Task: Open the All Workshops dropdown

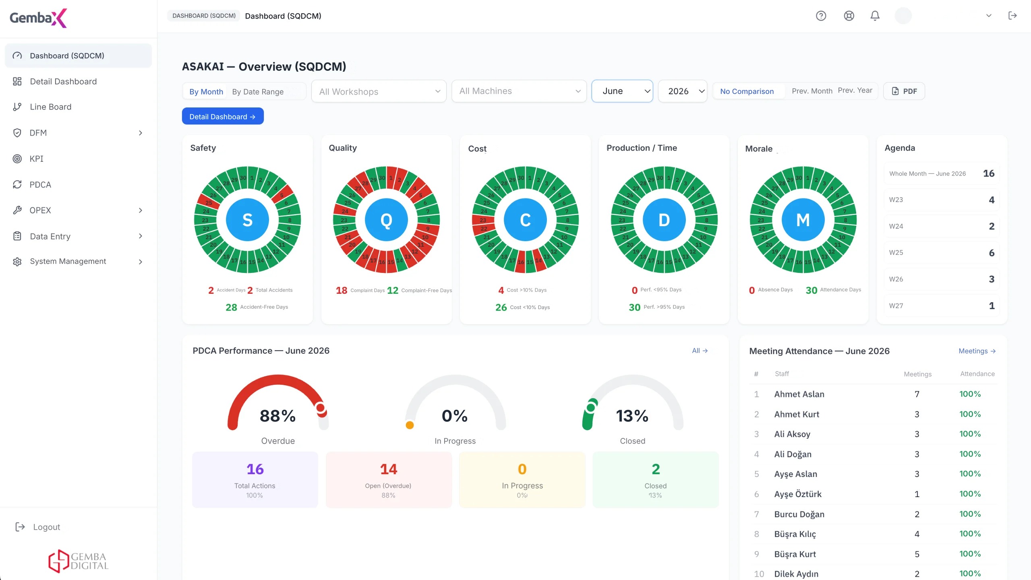Action: 379,91
